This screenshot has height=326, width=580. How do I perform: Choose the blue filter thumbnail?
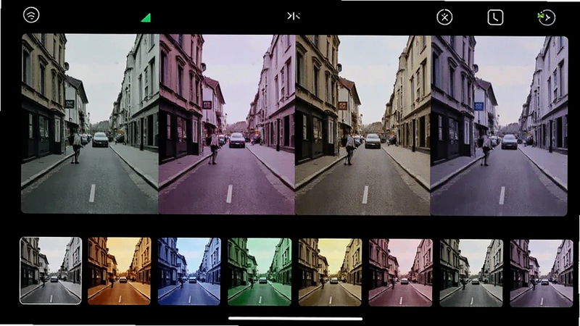[189, 271]
